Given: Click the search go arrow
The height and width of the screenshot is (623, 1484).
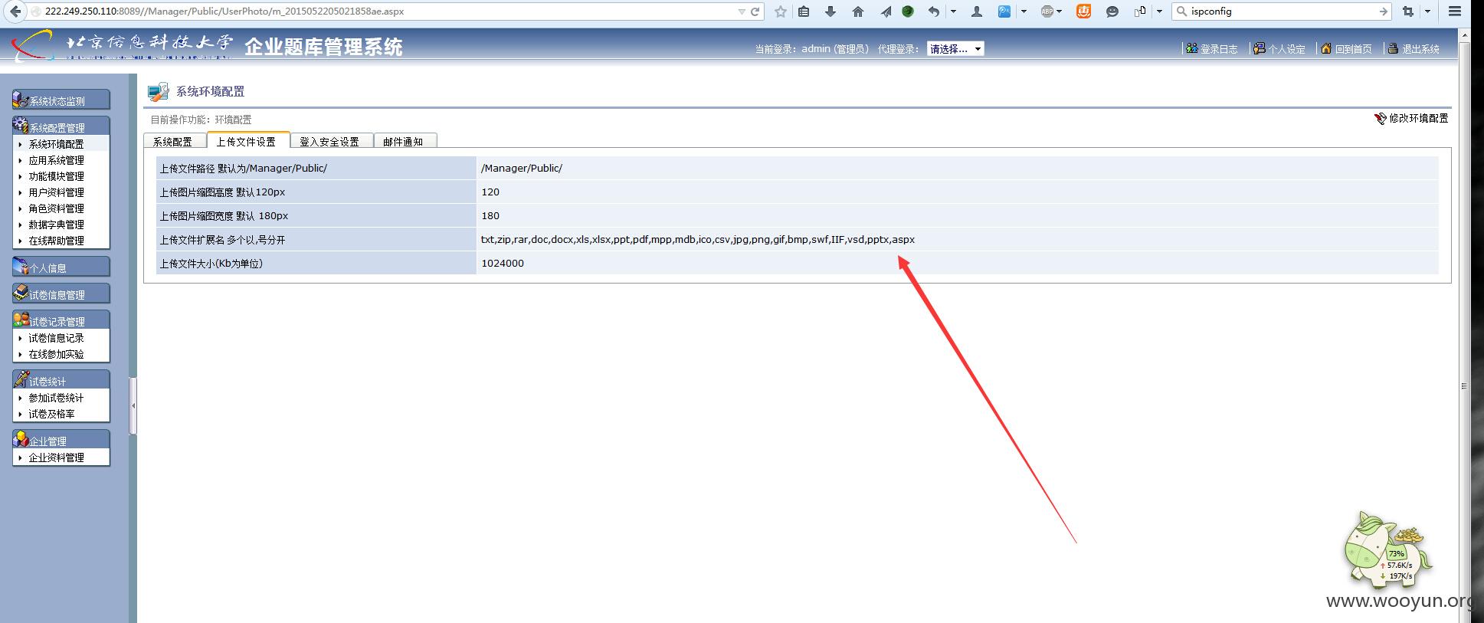Looking at the screenshot, I should [1383, 11].
